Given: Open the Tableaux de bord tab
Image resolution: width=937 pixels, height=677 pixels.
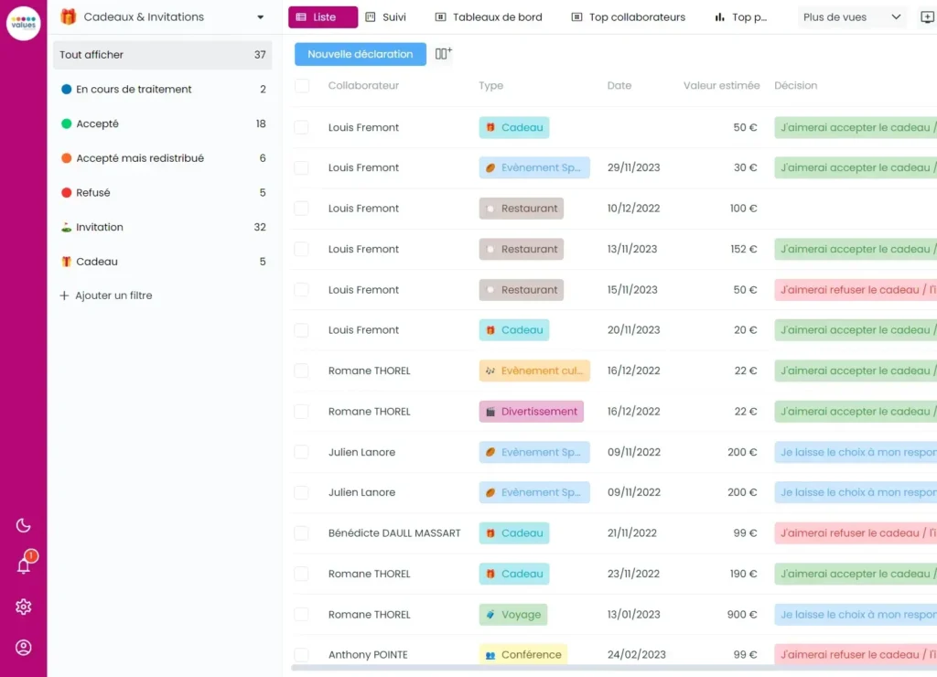Looking at the screenshot, I should [489, 17].
